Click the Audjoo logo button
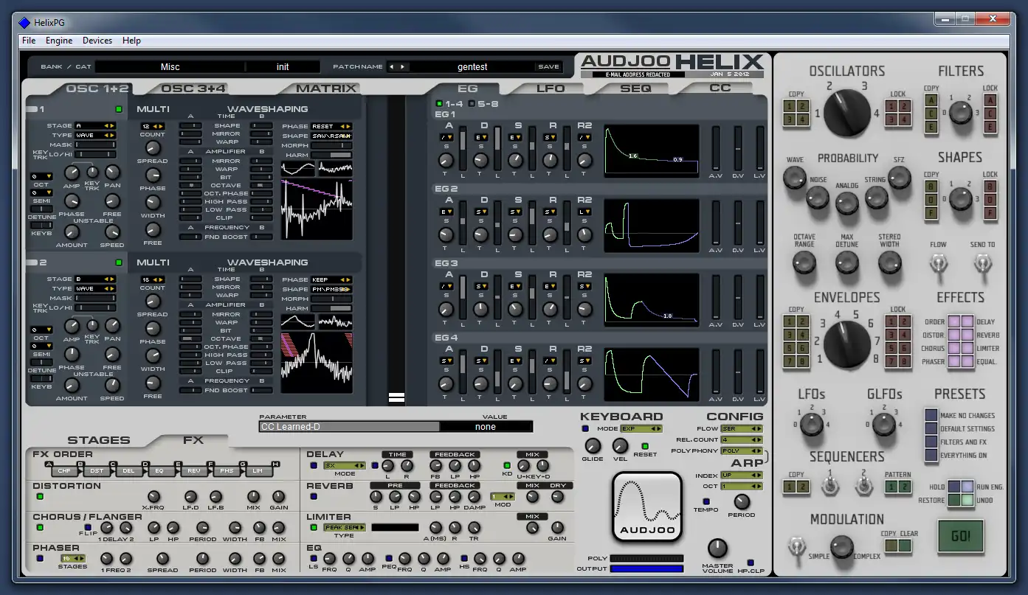 [x=646, y=507]
